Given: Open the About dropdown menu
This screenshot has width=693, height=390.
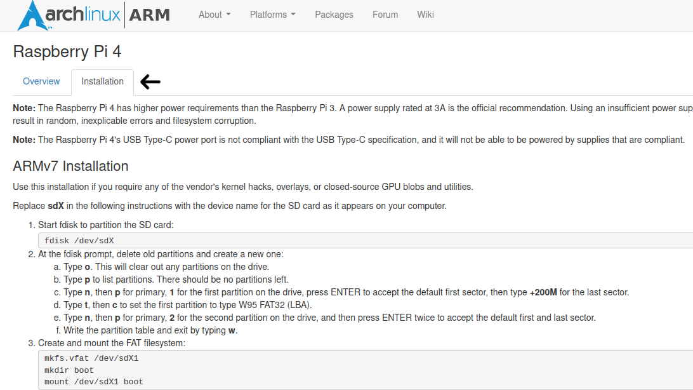Looking at the screenshot, I should click(214, 15).
